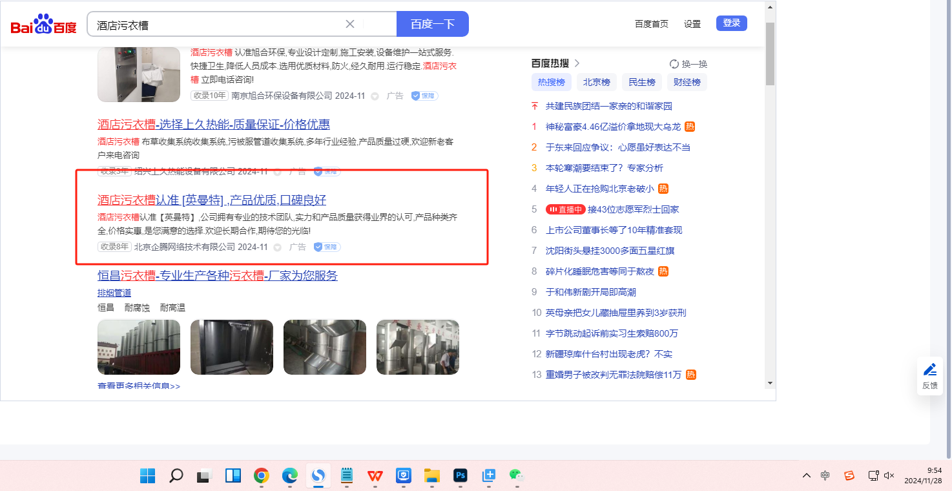Expand dropdown arrow beside 北京企腾网络技术有限公司 2024-11
The height and width of the screenshot is (491, 952).
pyautogui.click(x=278, y=247)
